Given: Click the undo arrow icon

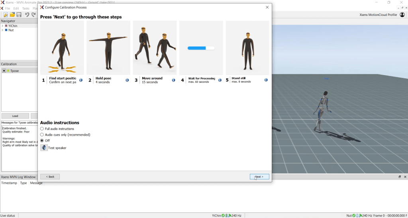Looking at the screenshot, I should [x=27, y=15].
